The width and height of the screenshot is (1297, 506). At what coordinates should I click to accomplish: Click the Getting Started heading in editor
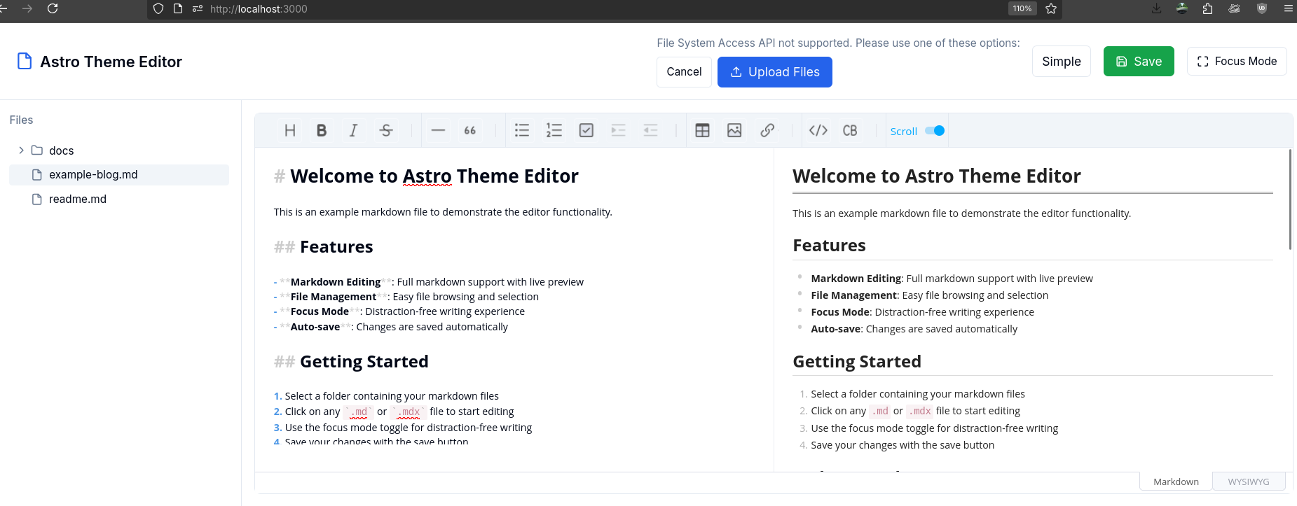[364, 362]
